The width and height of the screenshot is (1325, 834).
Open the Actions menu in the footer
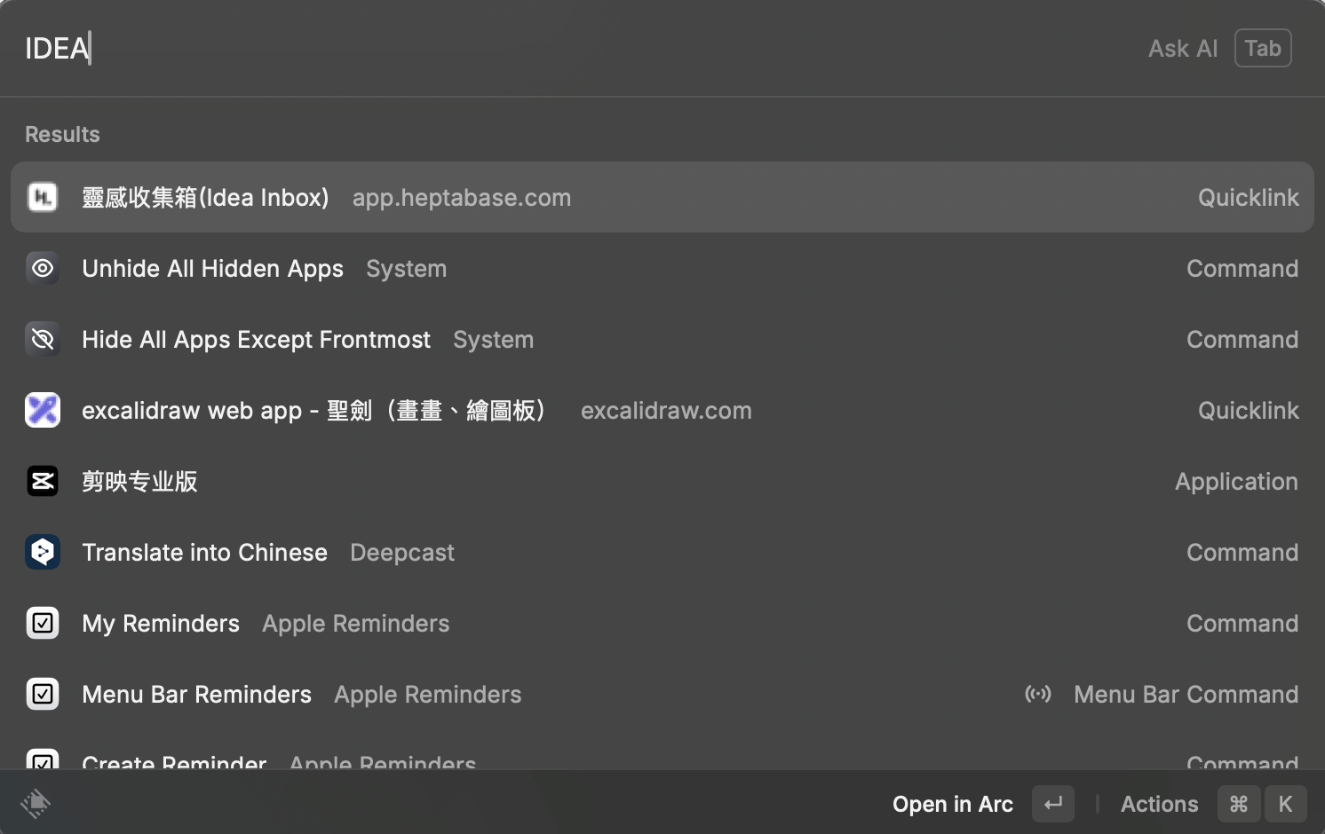(1159, 804)
